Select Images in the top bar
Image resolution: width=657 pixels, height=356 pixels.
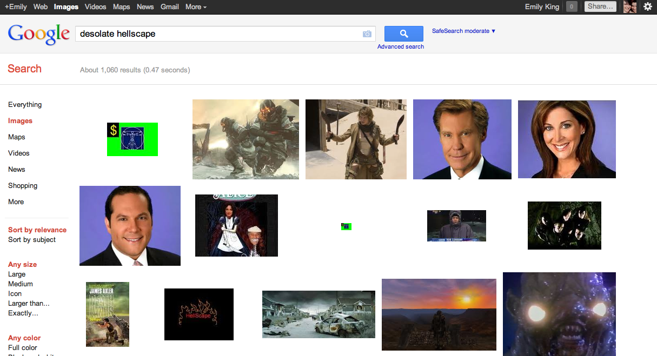[x=66, y=6]
